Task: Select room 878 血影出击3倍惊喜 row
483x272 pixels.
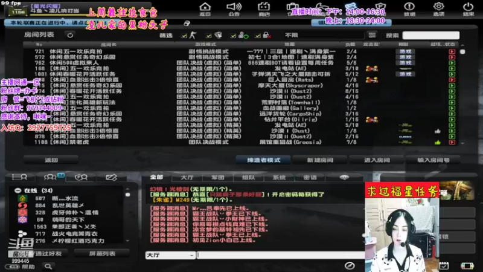Action: (241, 137)
